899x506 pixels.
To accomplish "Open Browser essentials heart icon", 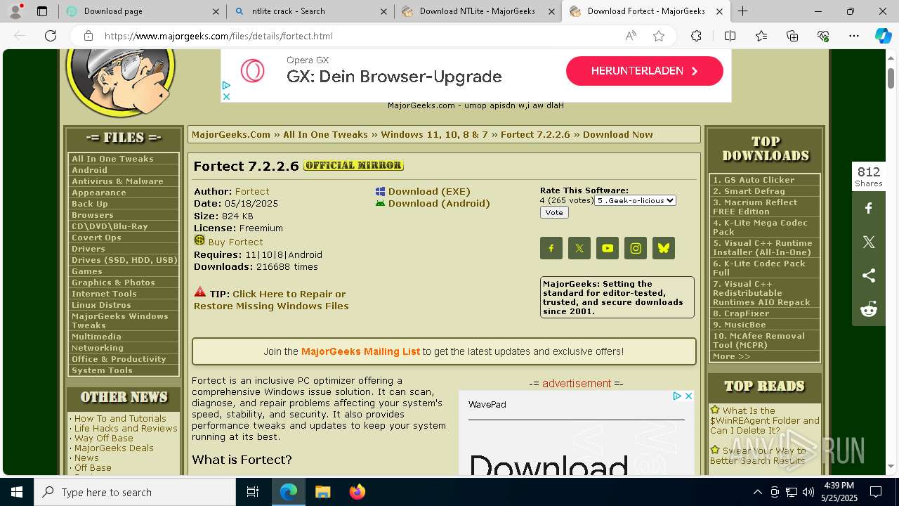I will coord(823,36).
